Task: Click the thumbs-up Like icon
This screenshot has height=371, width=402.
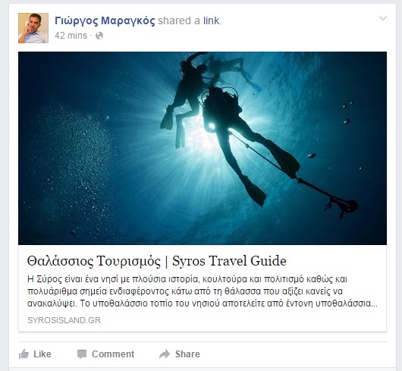Action: coord(24,354)
